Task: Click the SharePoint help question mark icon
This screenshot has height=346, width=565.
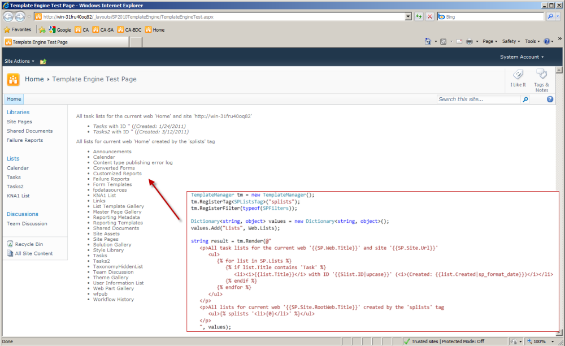Action: pos(550,100)
